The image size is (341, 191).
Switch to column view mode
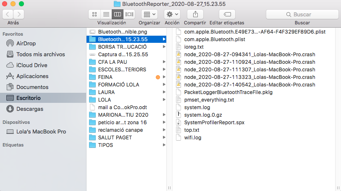pos(118,14)
